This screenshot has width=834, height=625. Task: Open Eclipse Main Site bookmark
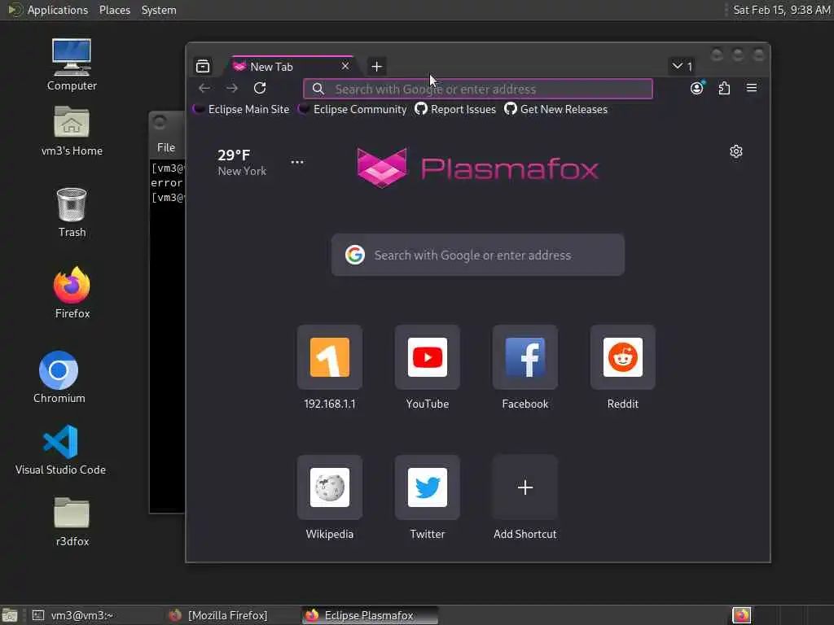[x=241, y=110]
